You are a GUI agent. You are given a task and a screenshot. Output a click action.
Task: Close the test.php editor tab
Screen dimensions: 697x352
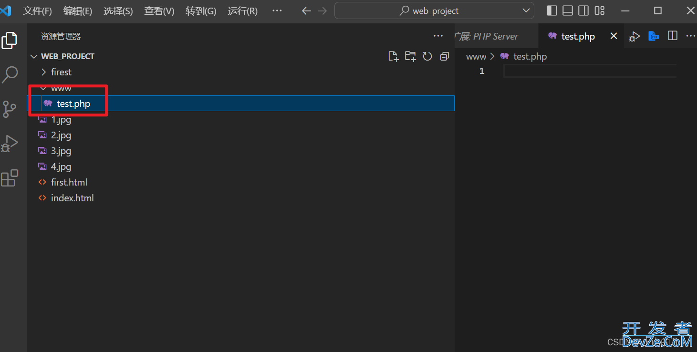614,36
